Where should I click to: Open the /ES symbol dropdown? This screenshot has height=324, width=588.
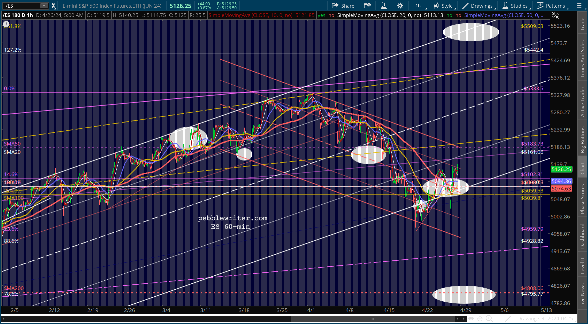[x=44, y=6]
